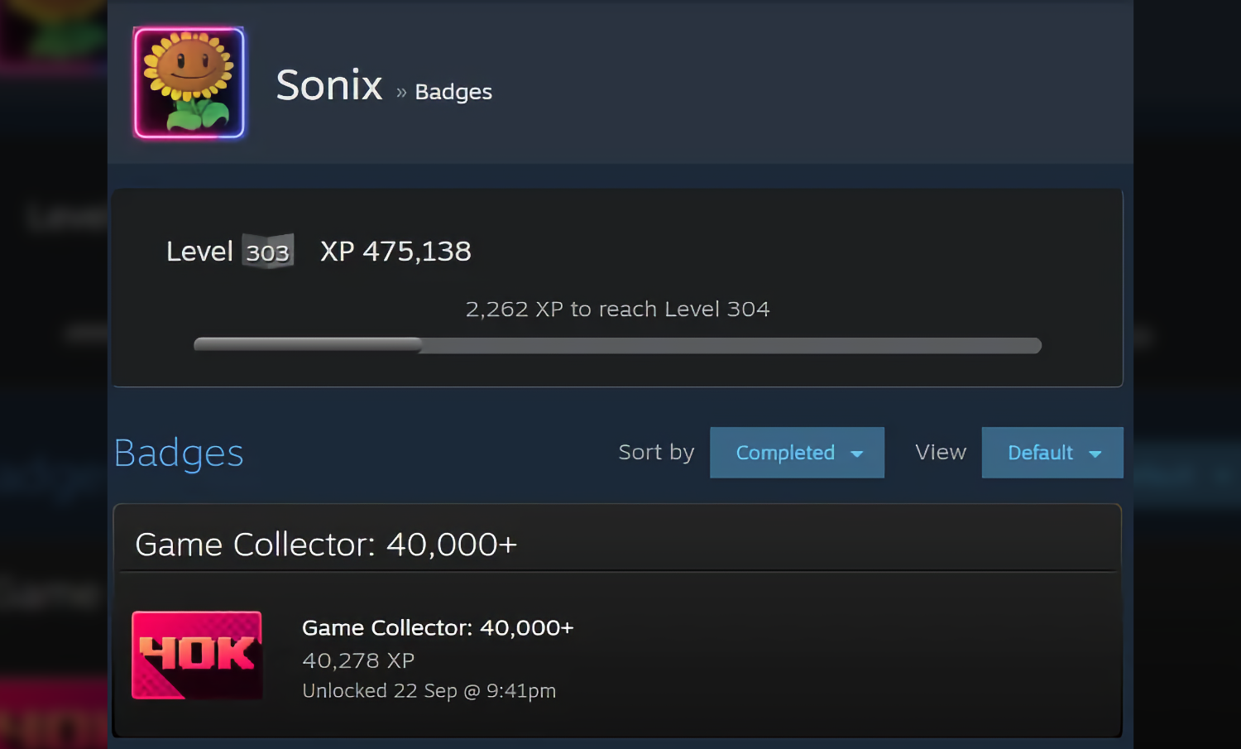This screenshot has height=749, width=1241.
Task: Open the Sonix profile name link
Action: (329, 85)
